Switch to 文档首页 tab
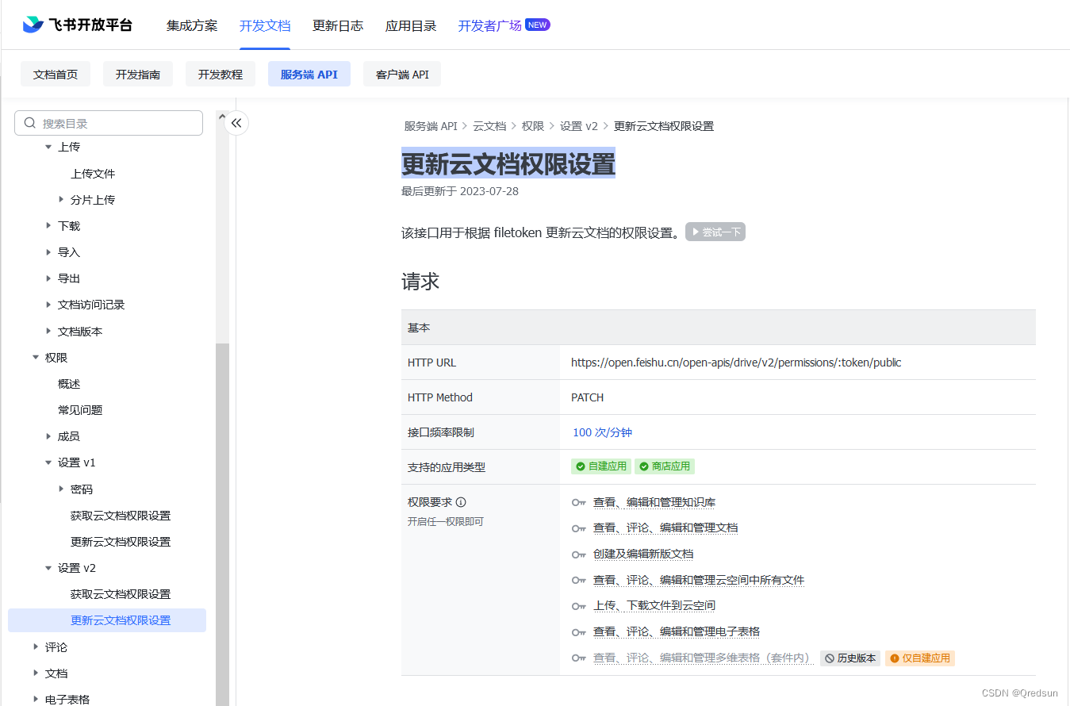Screen dimensions: 1070x706 56,75
